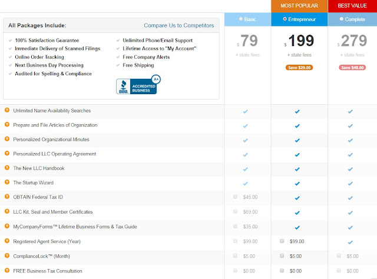377x279 pixels.
Task: Enable Entrepreneur $99.00 Registered Agent Service checkbox
Action: pyautogui.click(x=282, y=241)
